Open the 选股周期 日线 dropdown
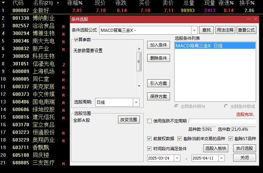The width and height of the screenshot is (263, 173). (x=136, y=102)
